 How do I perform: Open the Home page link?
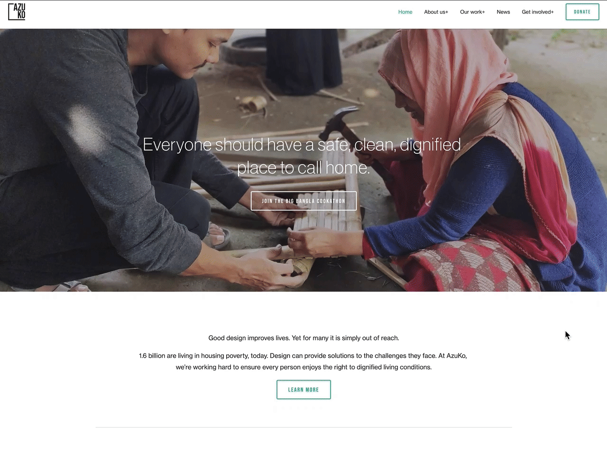point(405,12)
